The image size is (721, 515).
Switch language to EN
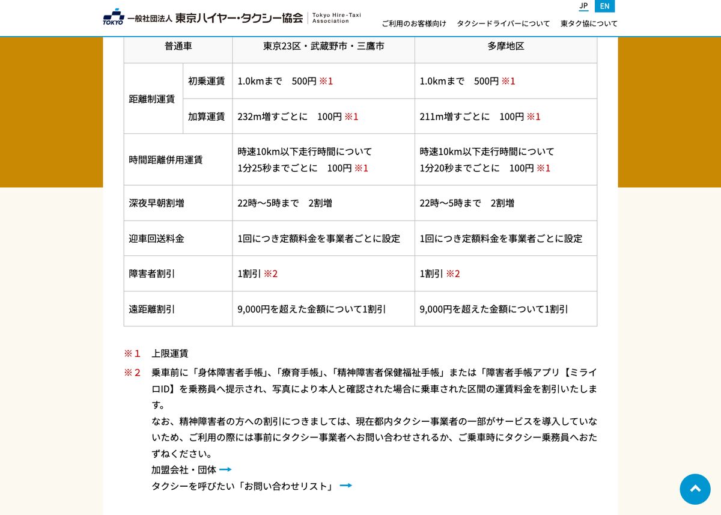[604, 6]
